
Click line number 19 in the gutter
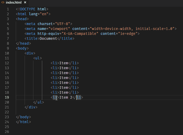click(7, 97)
